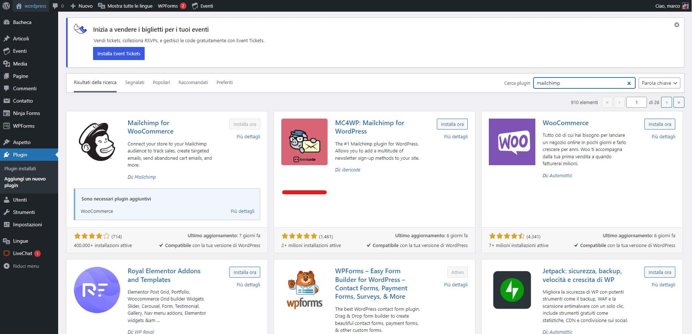
Task: Open Impostazioni icon in sidebar
Action: (7, 224)
